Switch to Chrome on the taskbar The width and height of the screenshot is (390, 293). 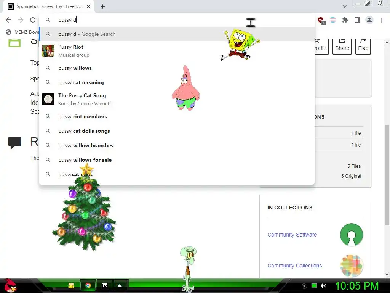88,285
